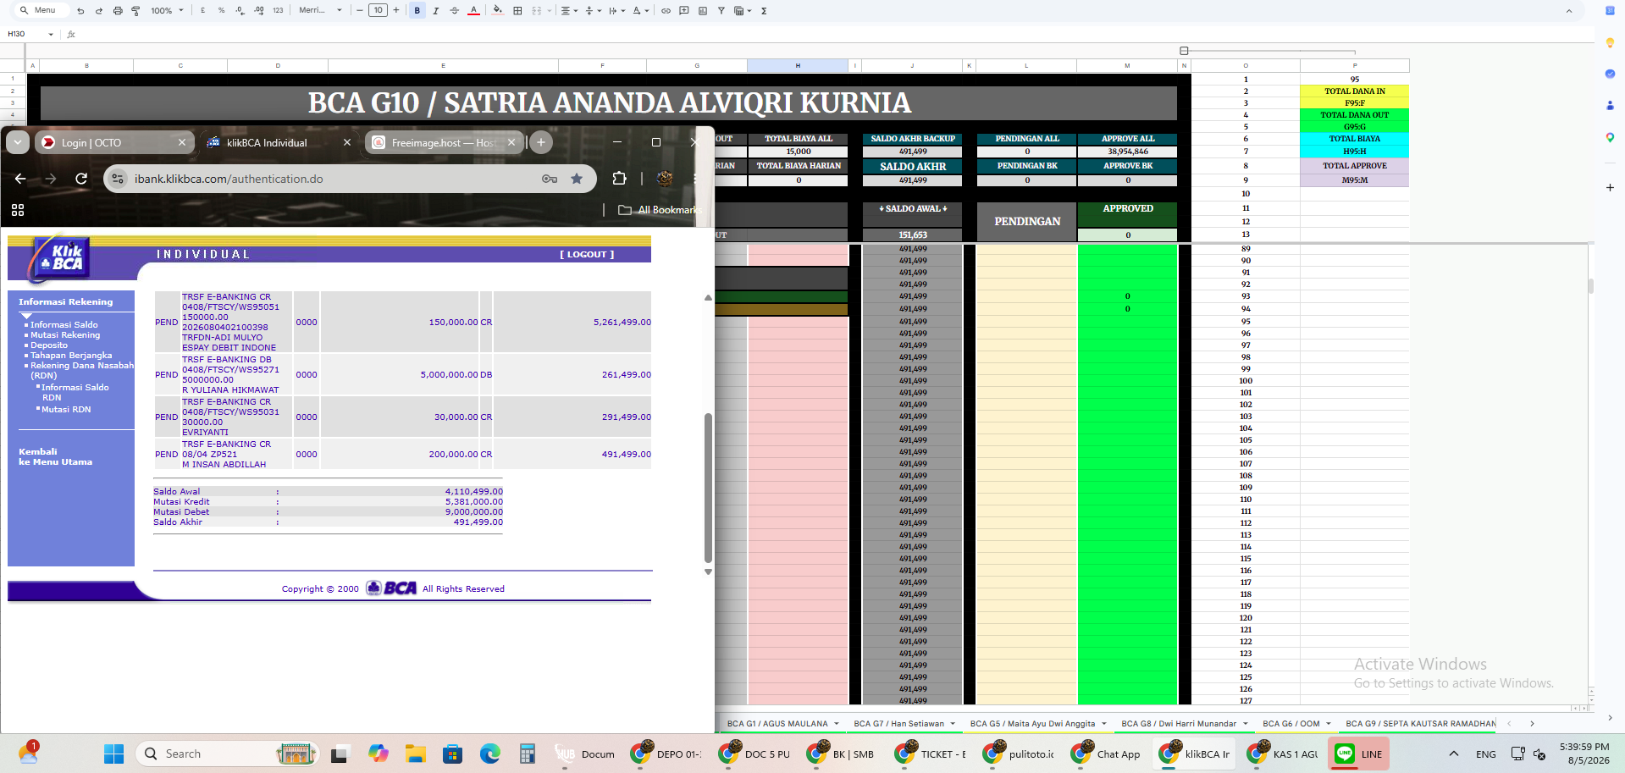The width and height of the screenshot is (1625, 773).
Task: Open the cell fill color picker
Action: [498, 11]
